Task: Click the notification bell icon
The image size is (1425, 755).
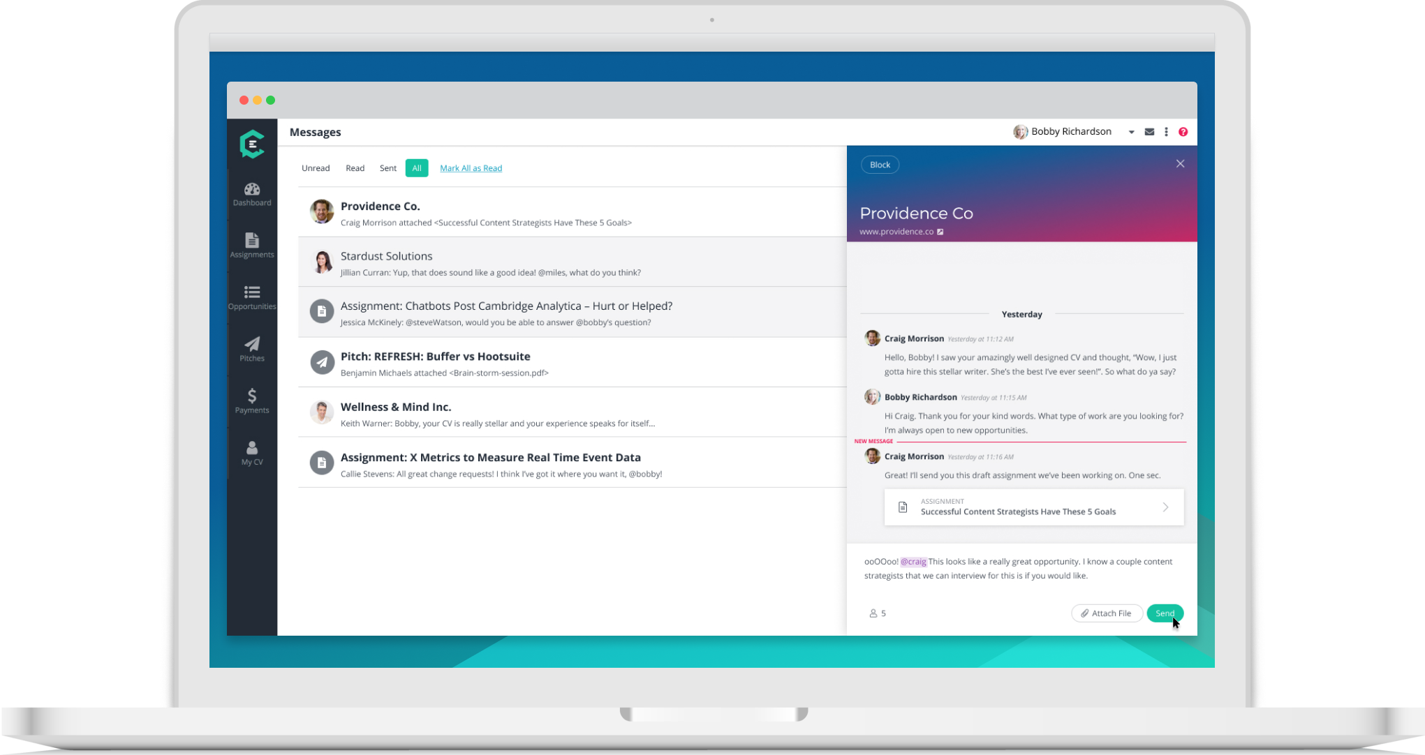Action: tap(1150, 132)
